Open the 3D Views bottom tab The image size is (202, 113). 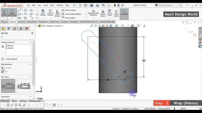pyautogui.click(x=23, y=101)
